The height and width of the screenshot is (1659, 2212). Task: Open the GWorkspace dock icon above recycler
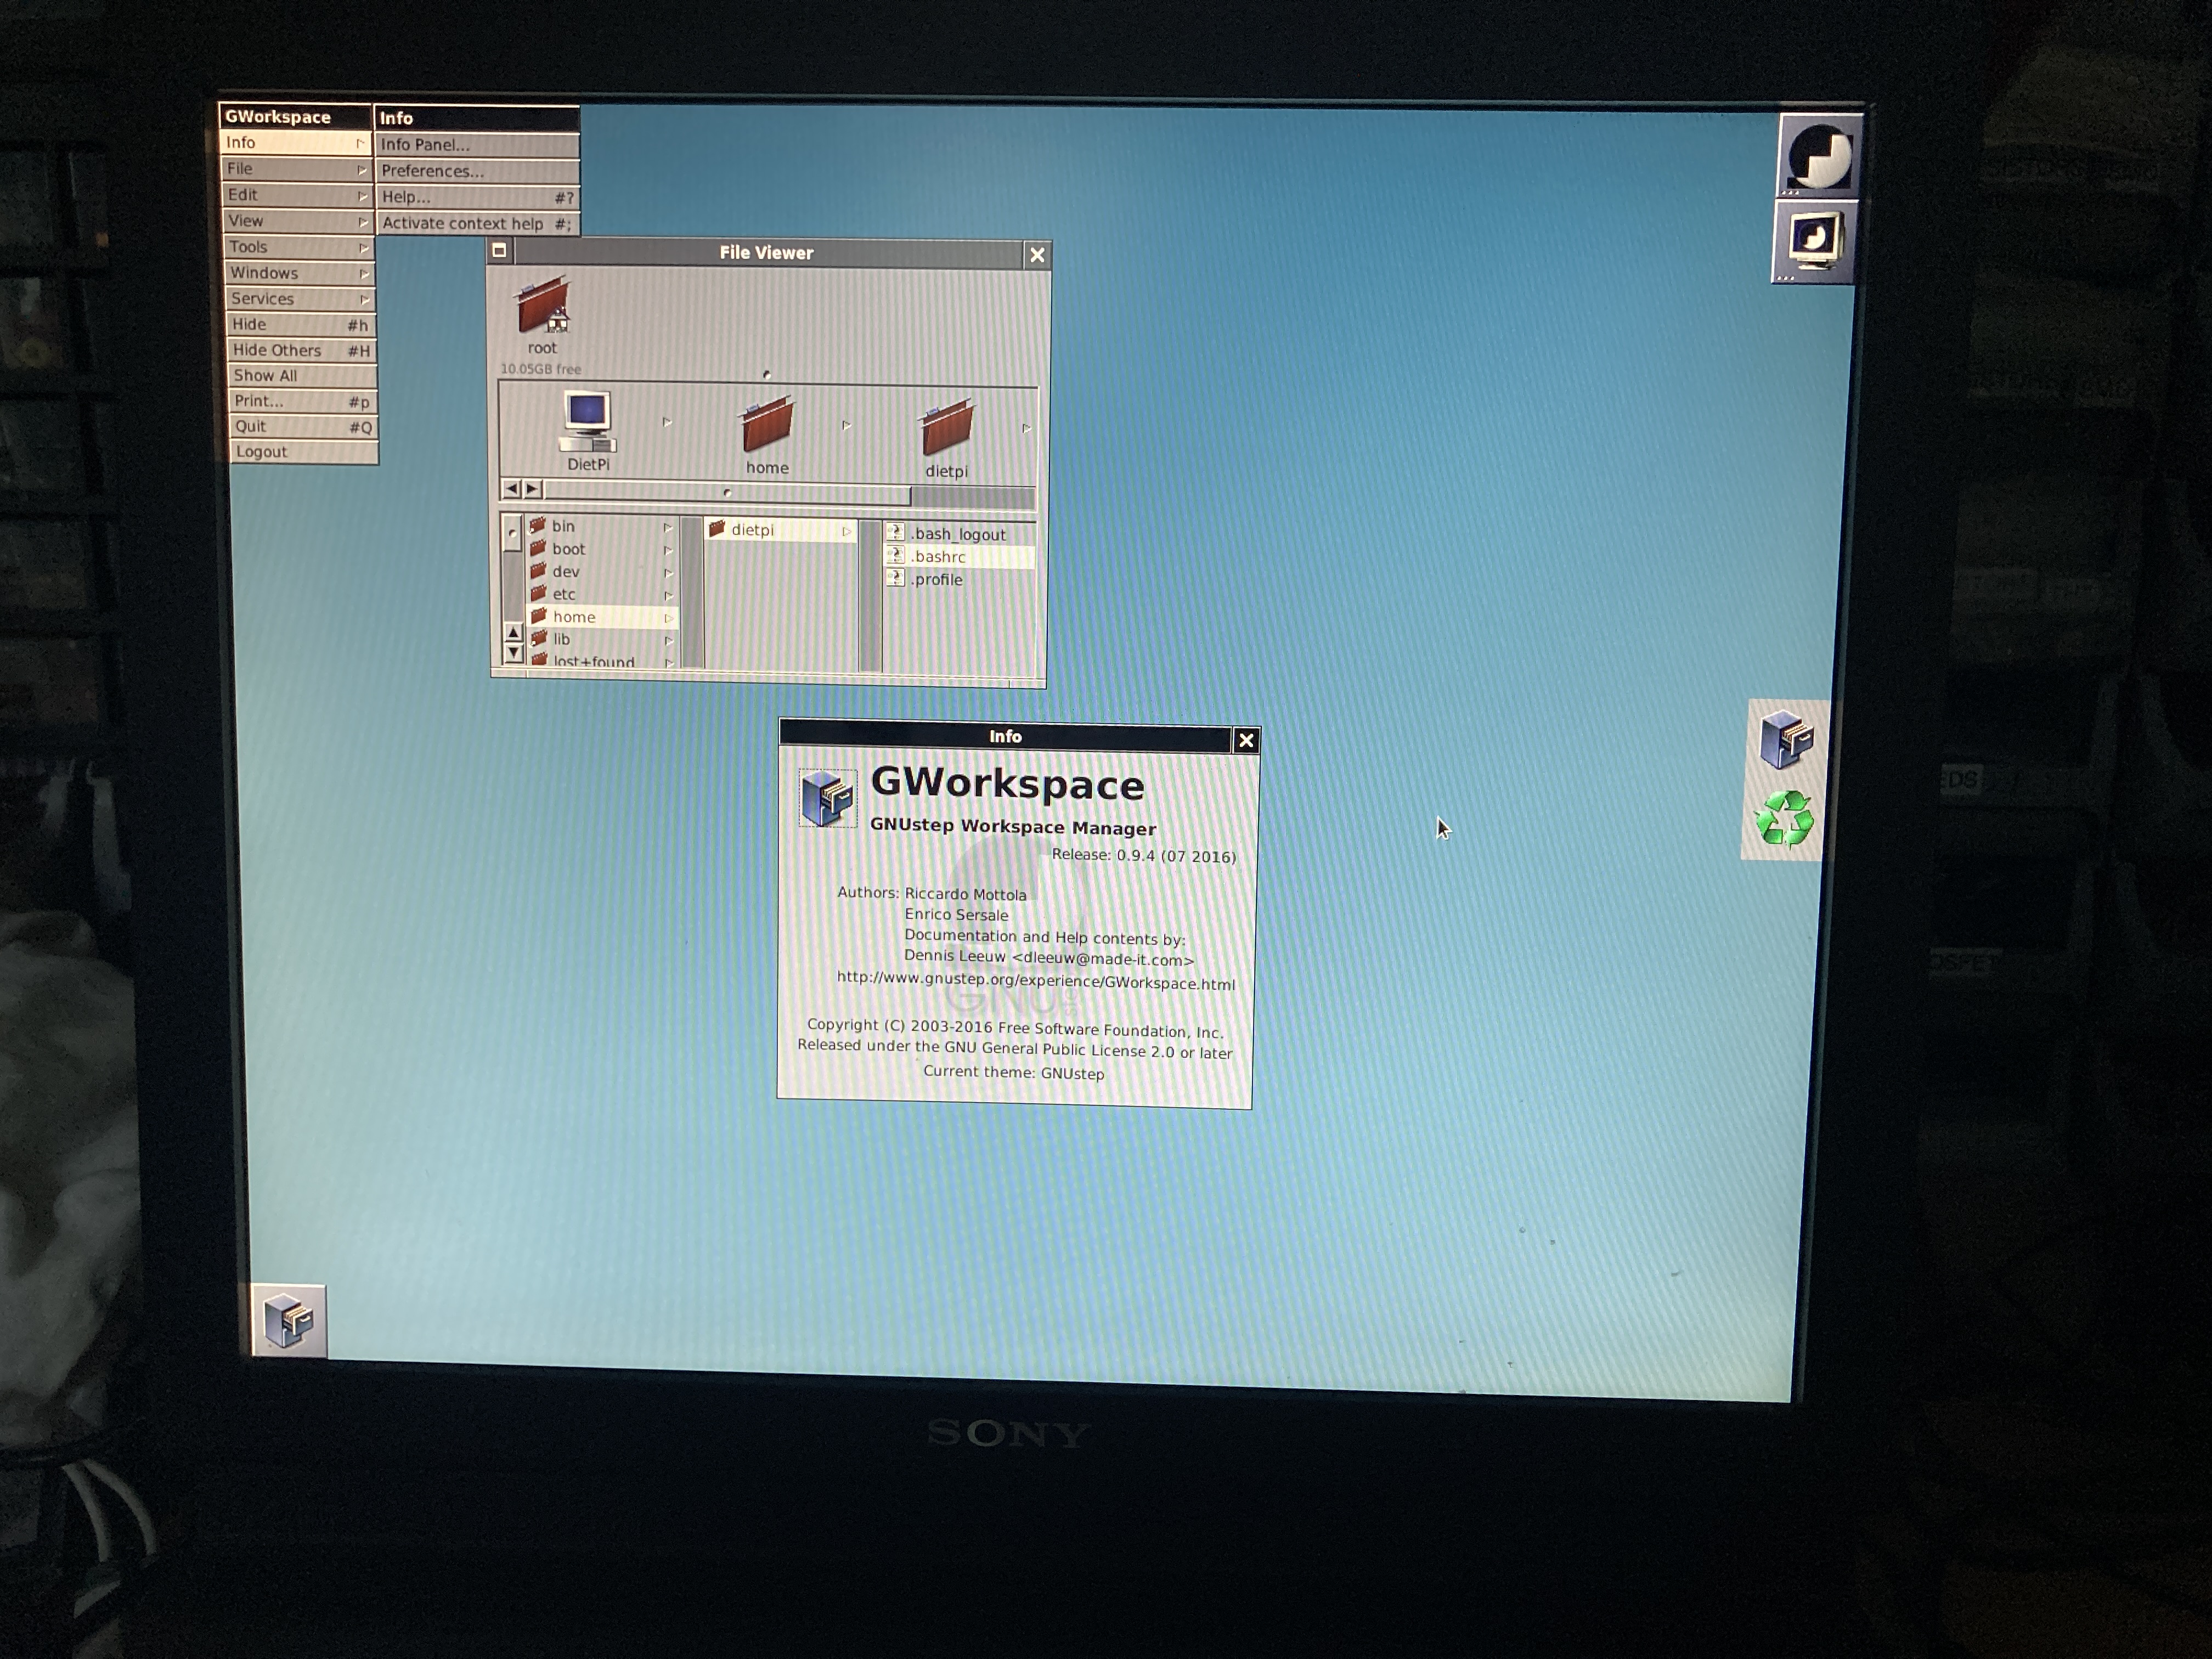point(1786,739)
